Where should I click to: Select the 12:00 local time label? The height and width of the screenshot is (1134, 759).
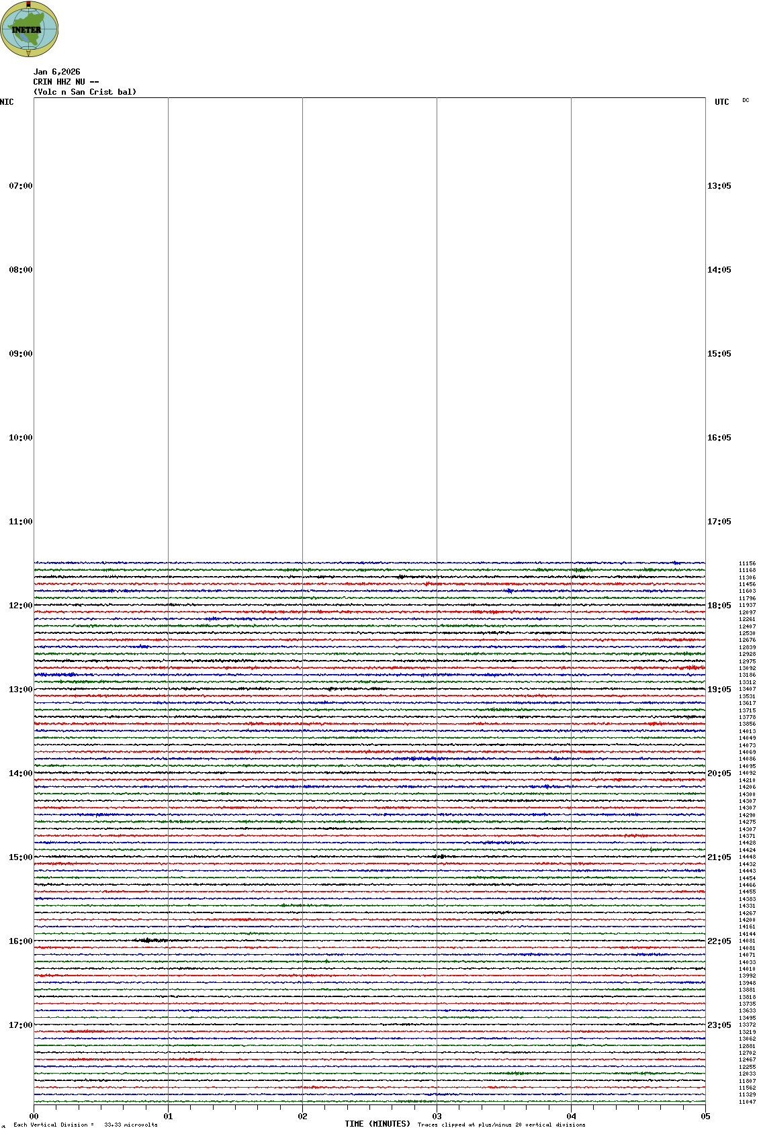pos(20,606)
